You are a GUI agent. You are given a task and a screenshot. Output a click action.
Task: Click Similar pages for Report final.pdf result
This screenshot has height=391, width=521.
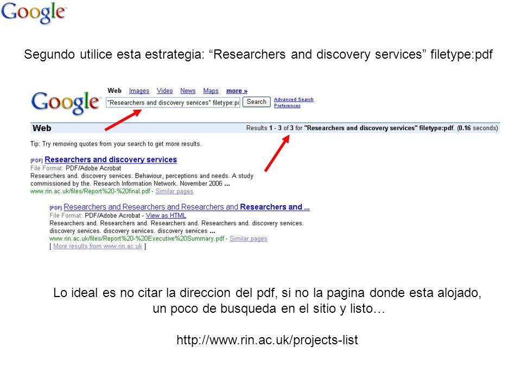(x=174, y=191)
